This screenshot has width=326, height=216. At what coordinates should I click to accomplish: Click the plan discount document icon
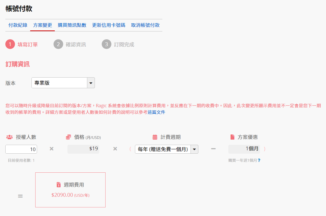tap(232, 137)
